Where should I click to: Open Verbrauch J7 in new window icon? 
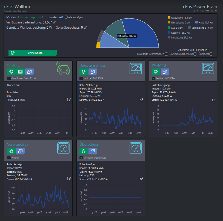(x=20, y=151)
